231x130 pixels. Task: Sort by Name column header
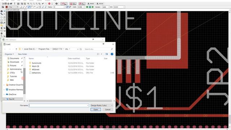(31, 58)
